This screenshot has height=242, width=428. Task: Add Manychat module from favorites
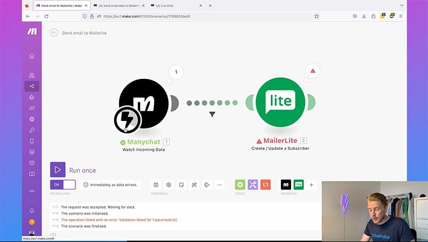pyautogui.click(x=286, y=185)
